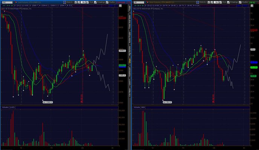Open Style menu on the gold chart
The image size is (259, 150).
[90, 2]
